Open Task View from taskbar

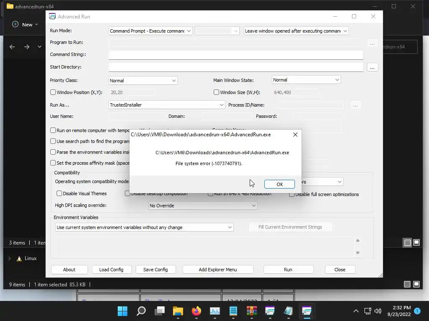pos(160,311)
